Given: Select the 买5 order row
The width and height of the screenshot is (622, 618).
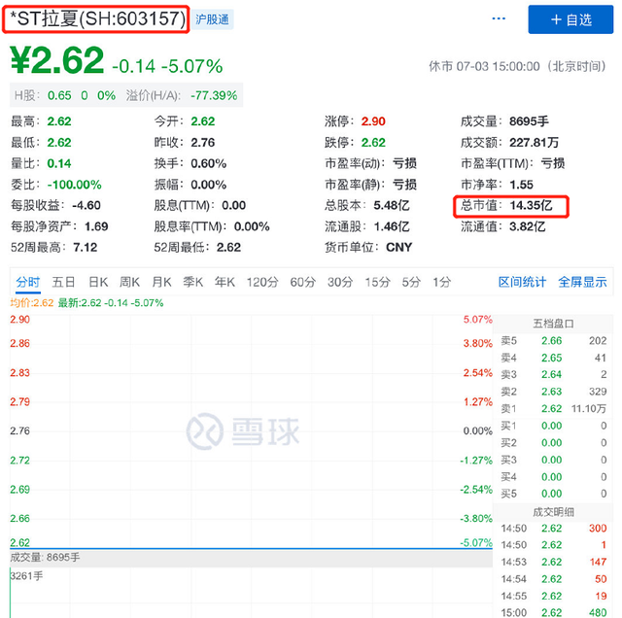Looking at the screenshot, I should 553,494.
